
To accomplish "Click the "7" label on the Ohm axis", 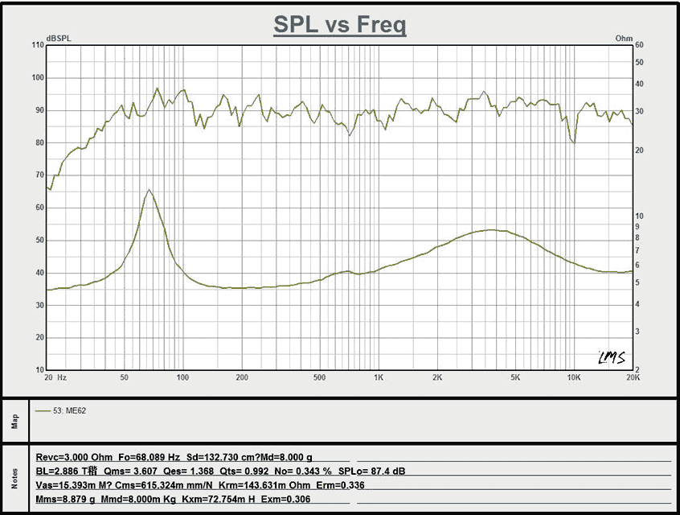I will tap(637, 250).
